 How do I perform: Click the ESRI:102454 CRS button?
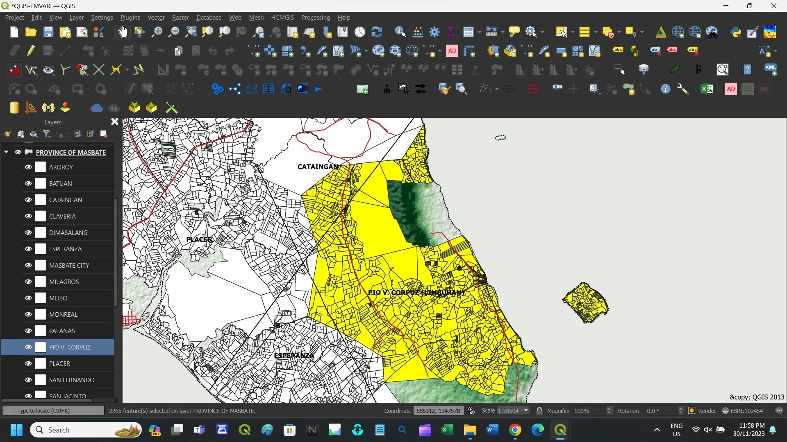pos(743,410)
